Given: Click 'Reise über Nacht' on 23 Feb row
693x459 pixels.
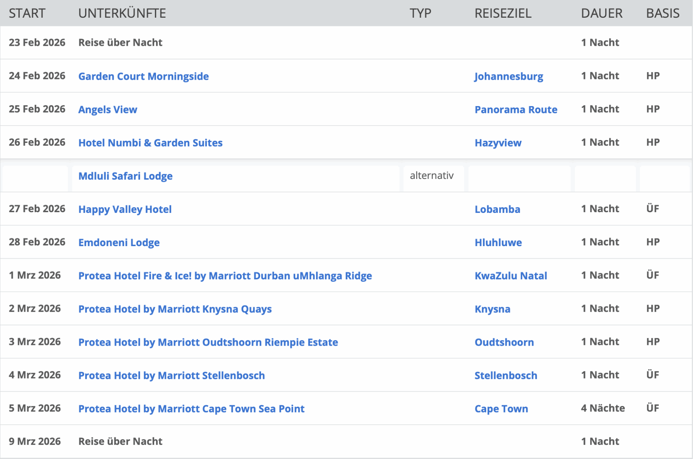Looking at the screenshot, I should (120, 43).
